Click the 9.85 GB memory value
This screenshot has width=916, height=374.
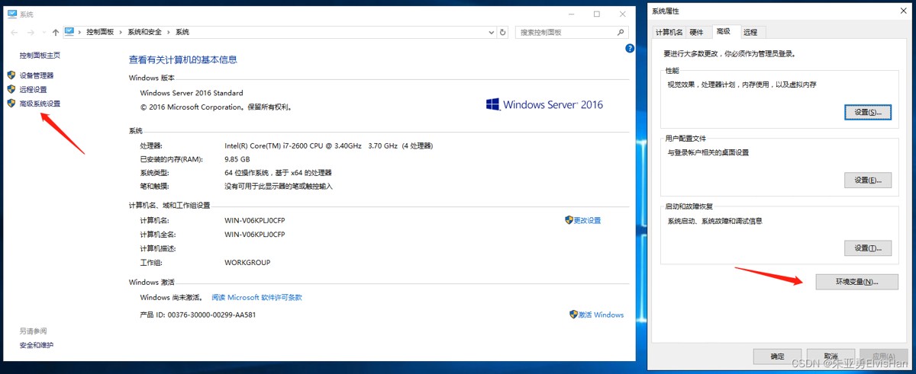[237, 159]
